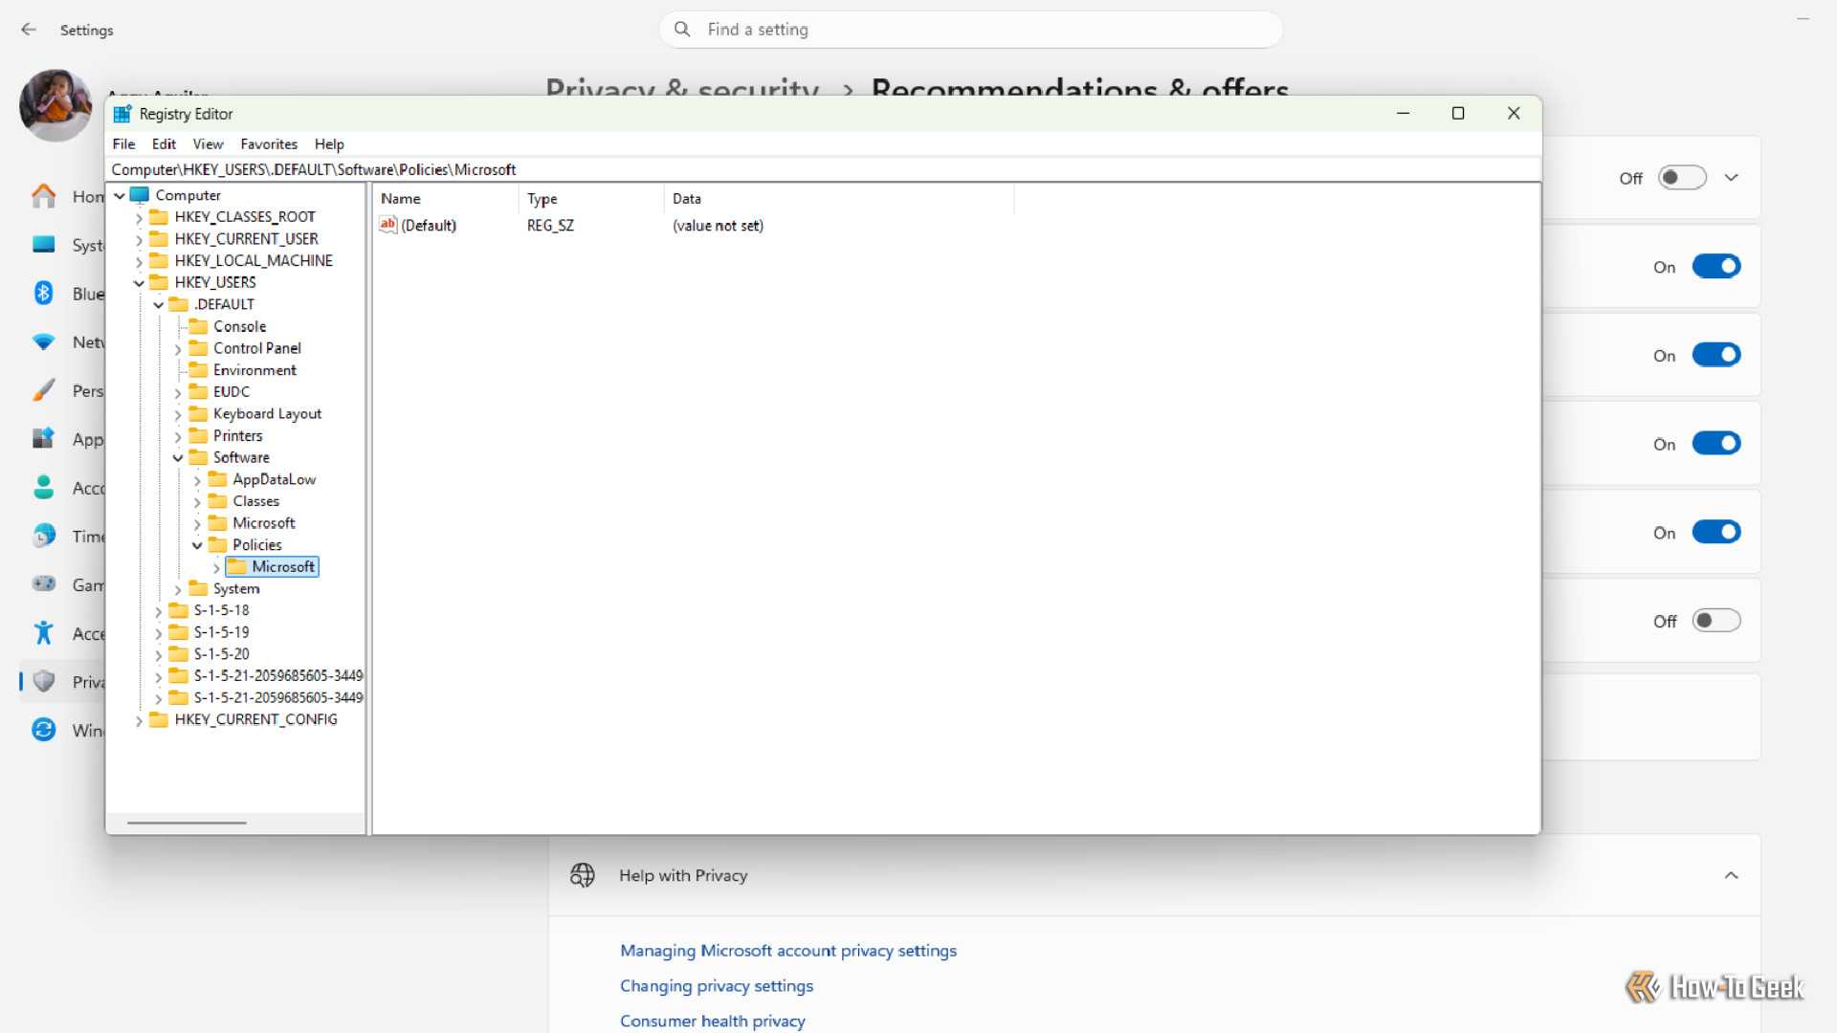Open Accessibility icon in Settings sidebar
Image resolution: width=1837 pixels, height=1033 pixels.
pyautogui.click(x=43, y=633)
